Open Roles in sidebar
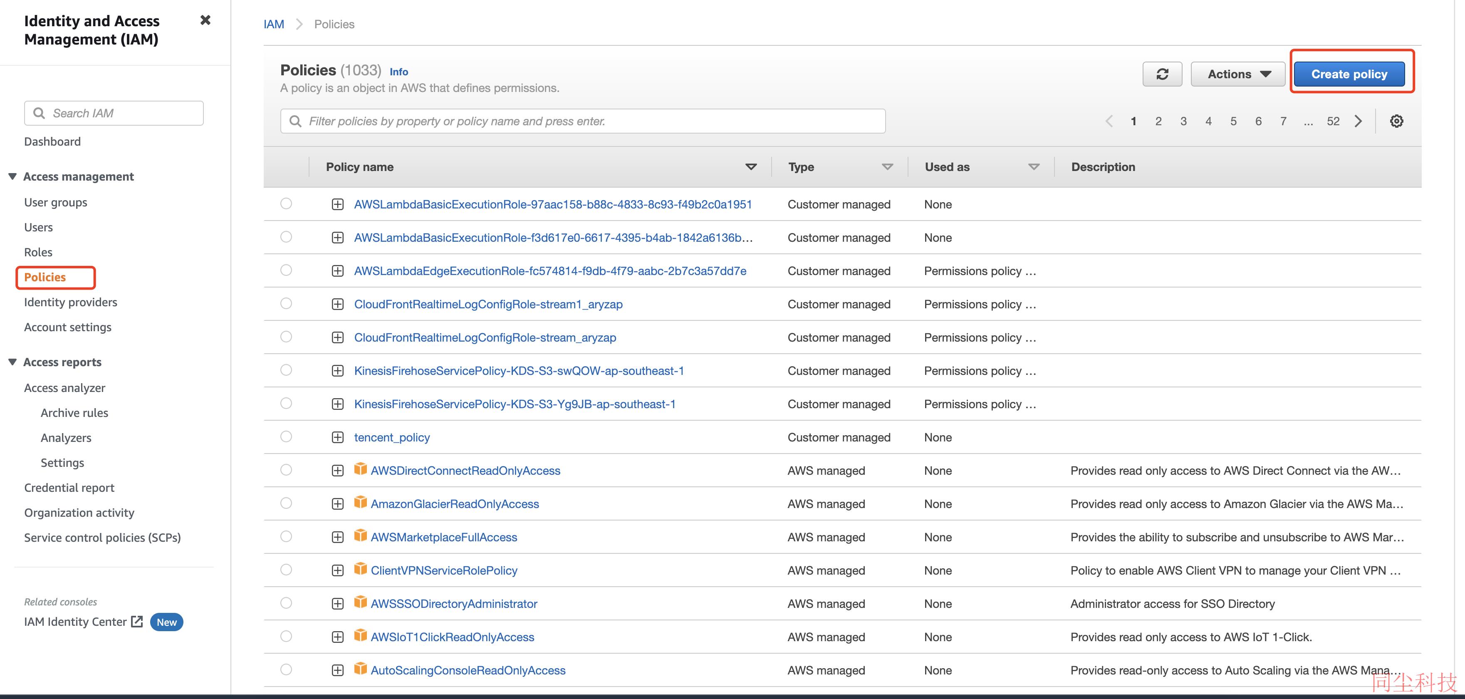Viewport: 1465px width, 699px height. click(38, 252)
